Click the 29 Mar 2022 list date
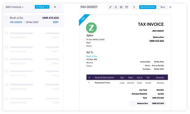This screenshot has height=114, width=190. (x=32, y=22)
